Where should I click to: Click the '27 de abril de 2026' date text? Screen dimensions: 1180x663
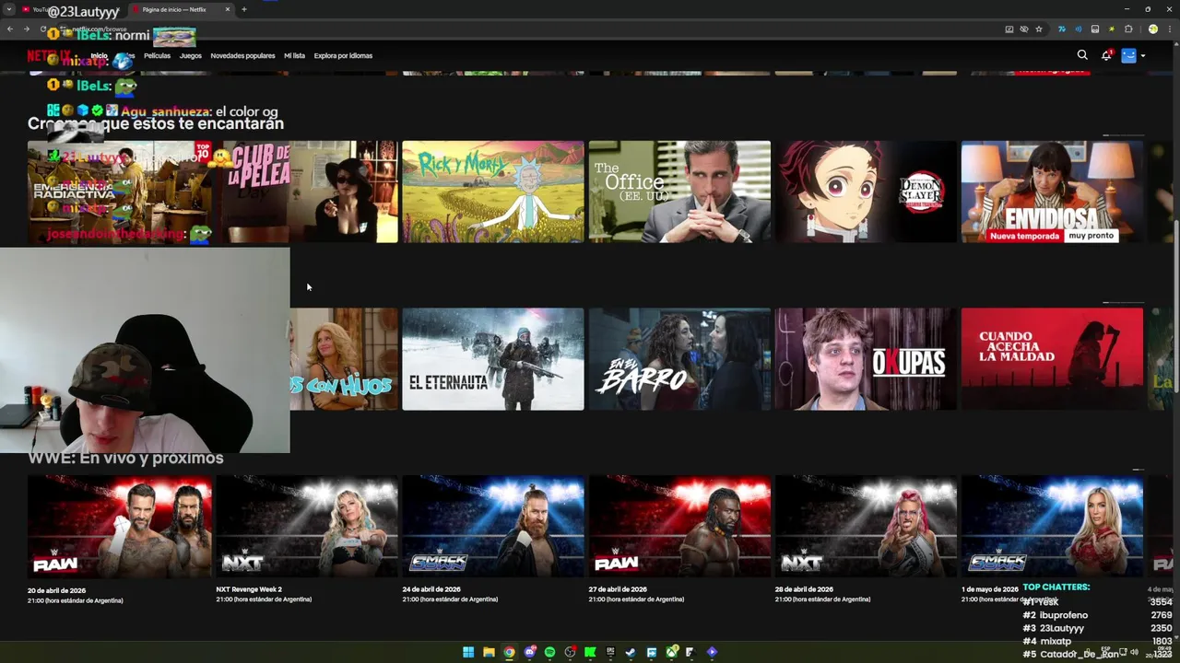pos(618,589)
